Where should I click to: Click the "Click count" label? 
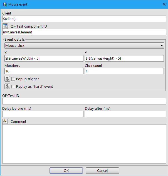pyautogui.click(x=93, y=65)
